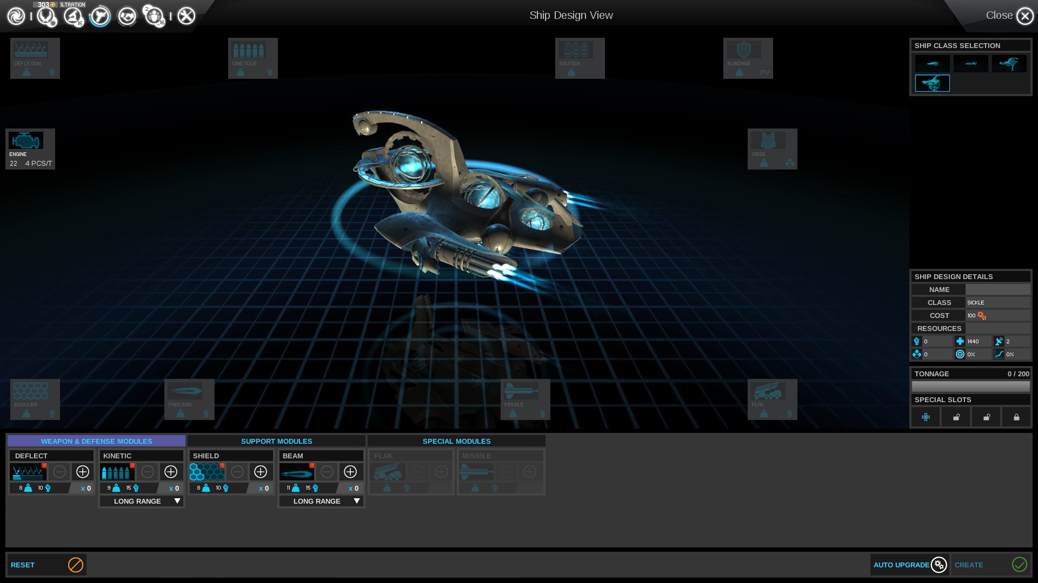Switch to the SUPPORT MODULES tab
This screenshot has height=583, width=1038.
pos(276,441)
